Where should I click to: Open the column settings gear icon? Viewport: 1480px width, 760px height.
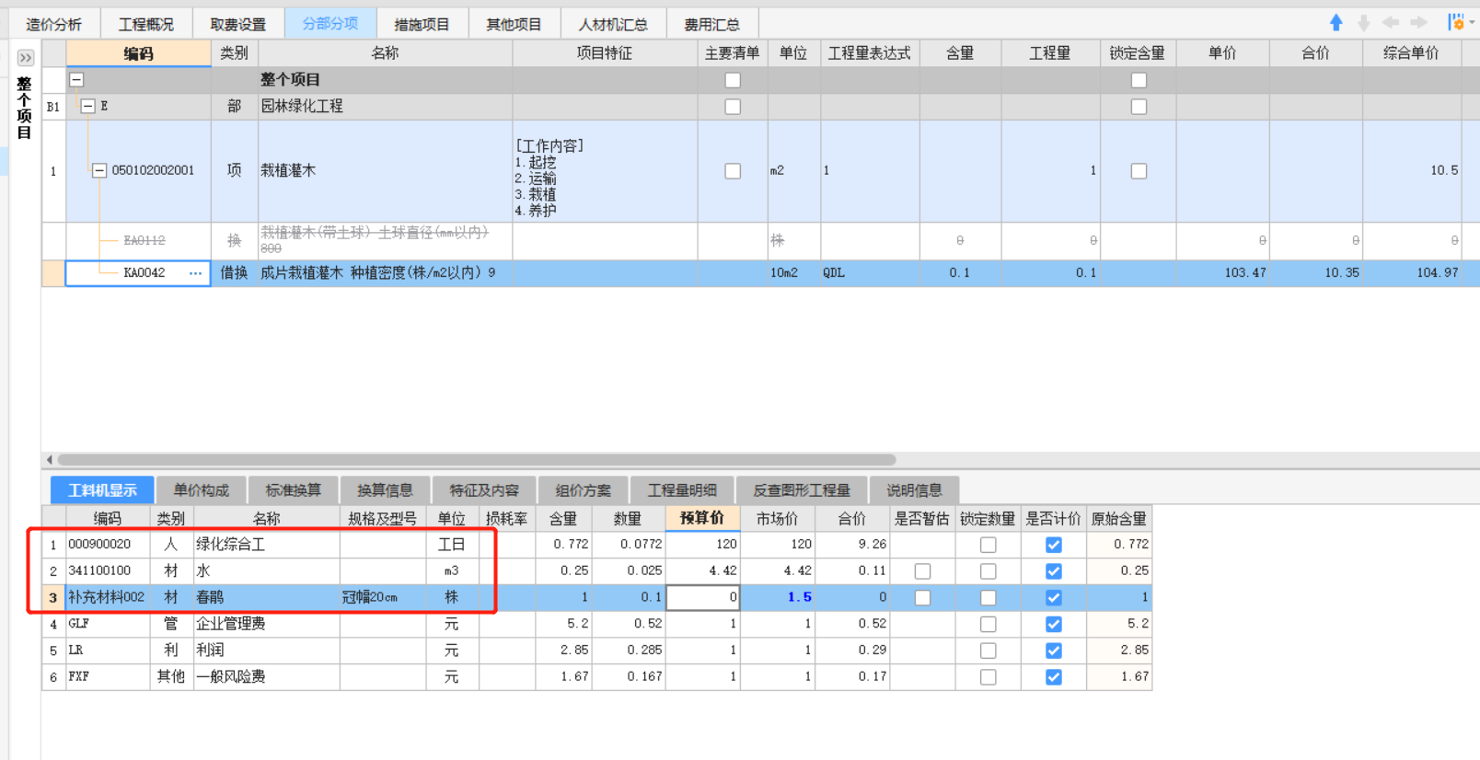click(1455, 22)
